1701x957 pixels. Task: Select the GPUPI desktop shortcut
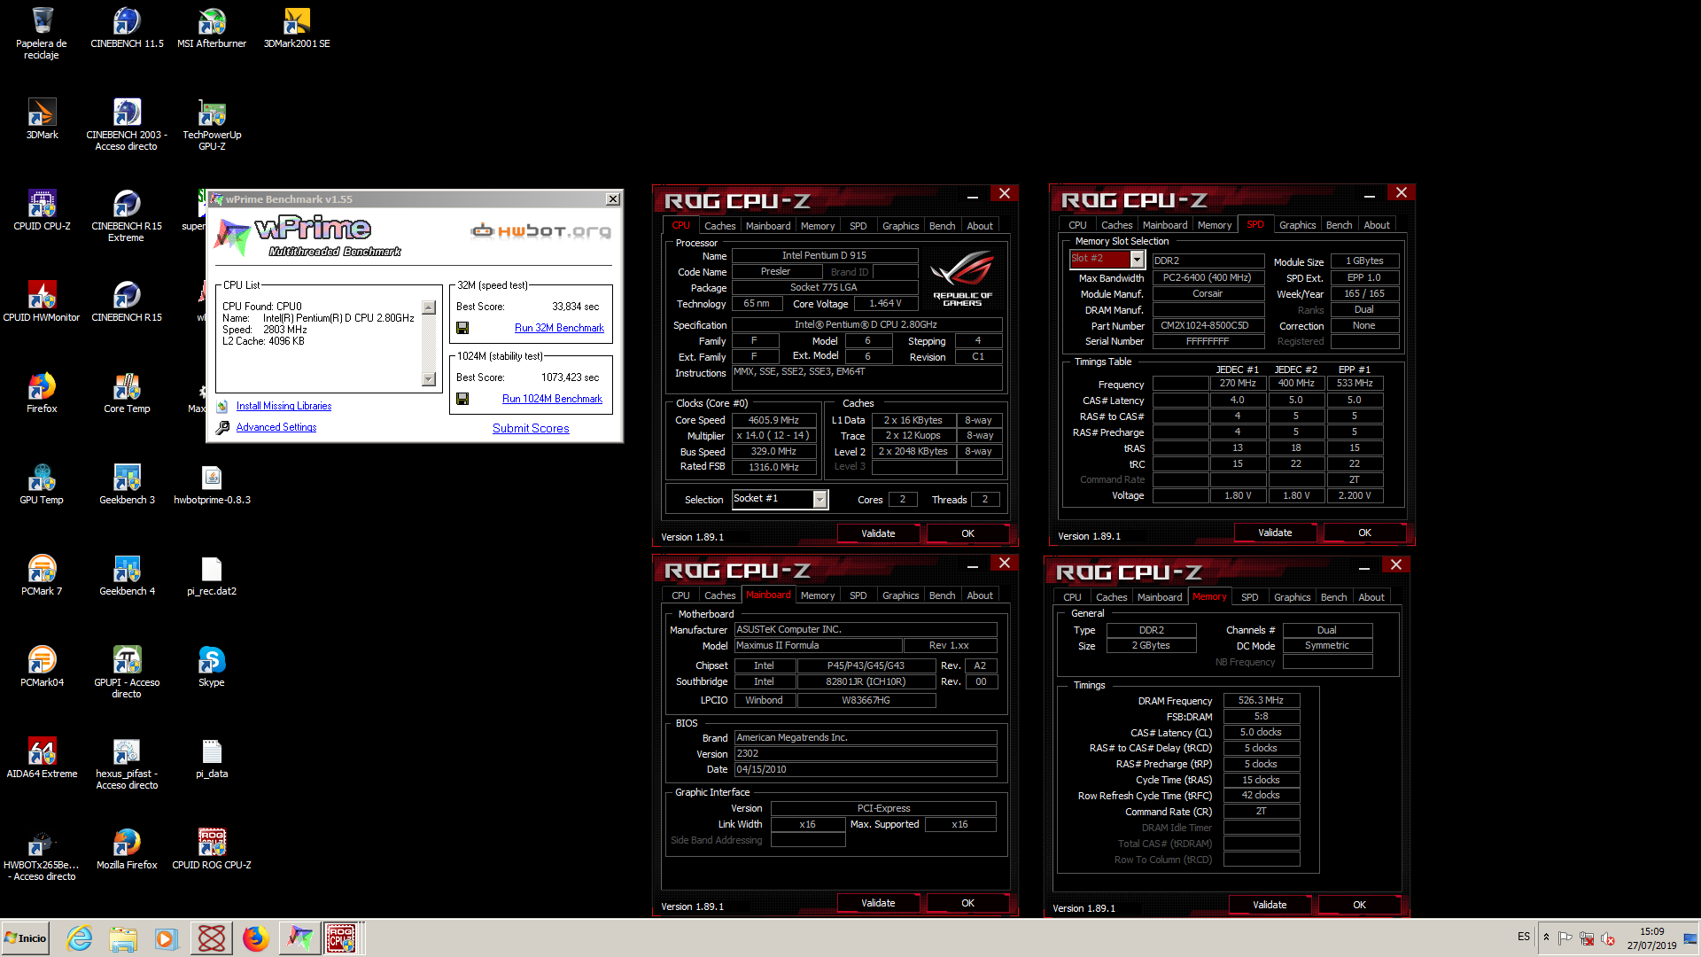(x=127, y=672)
